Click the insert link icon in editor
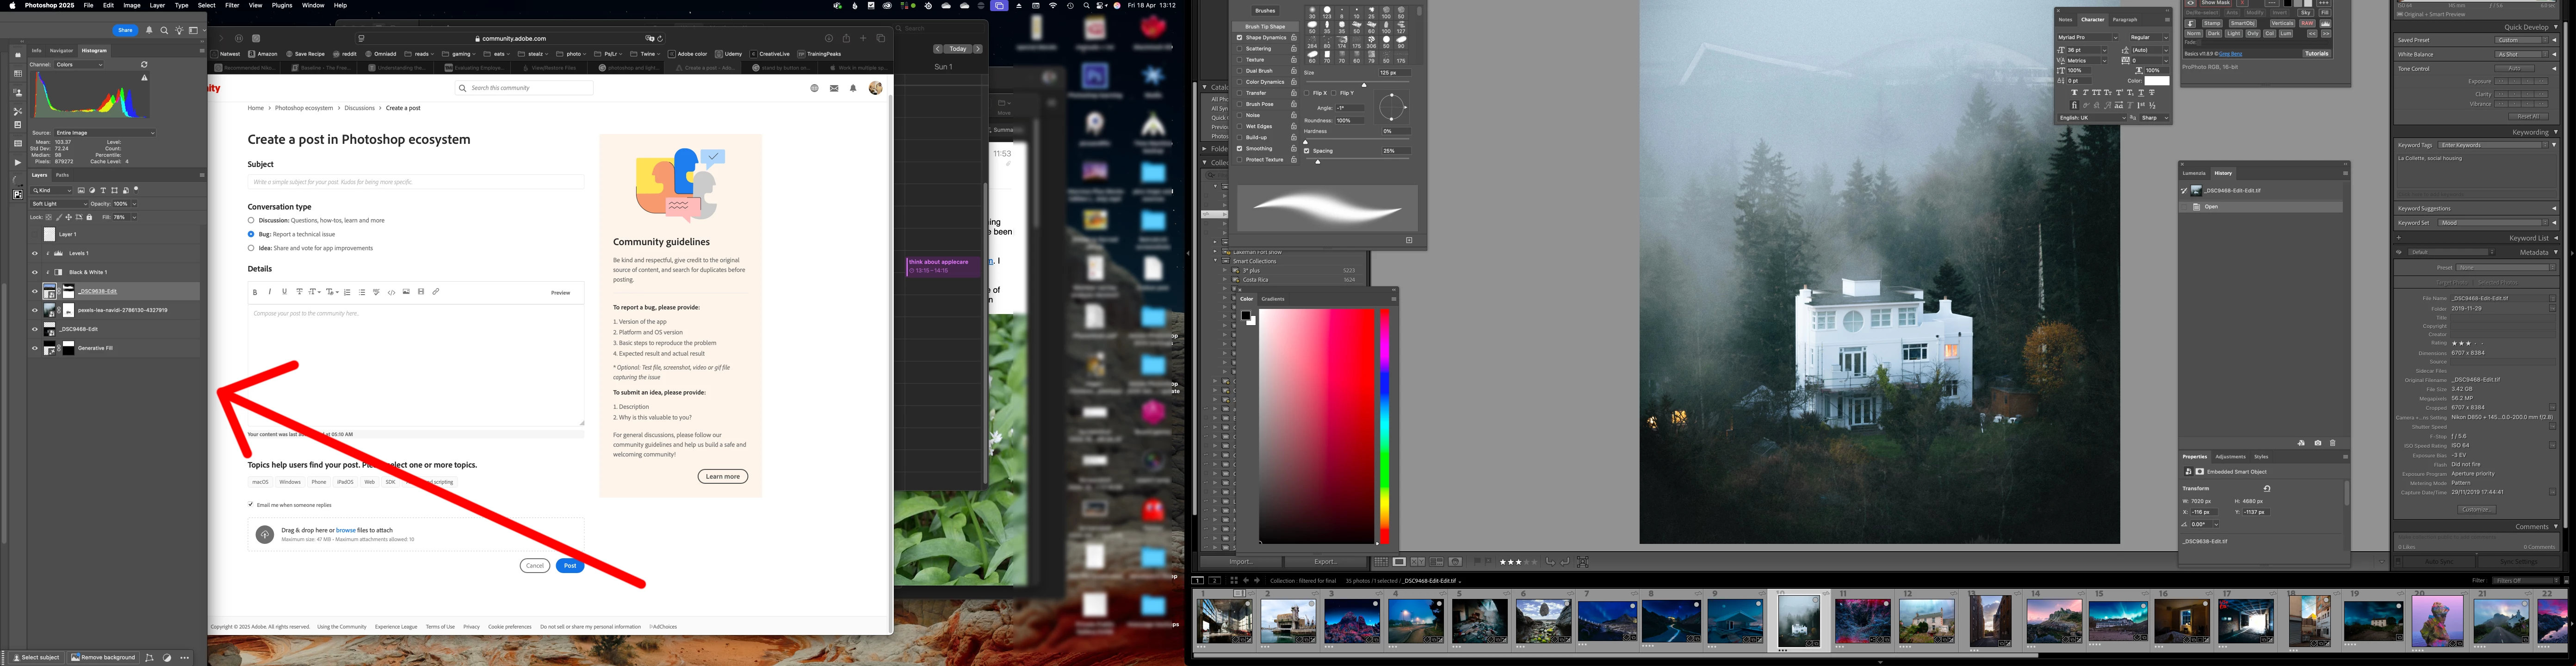The height and width of the screenshot is (666, 2576). (436, 292)
